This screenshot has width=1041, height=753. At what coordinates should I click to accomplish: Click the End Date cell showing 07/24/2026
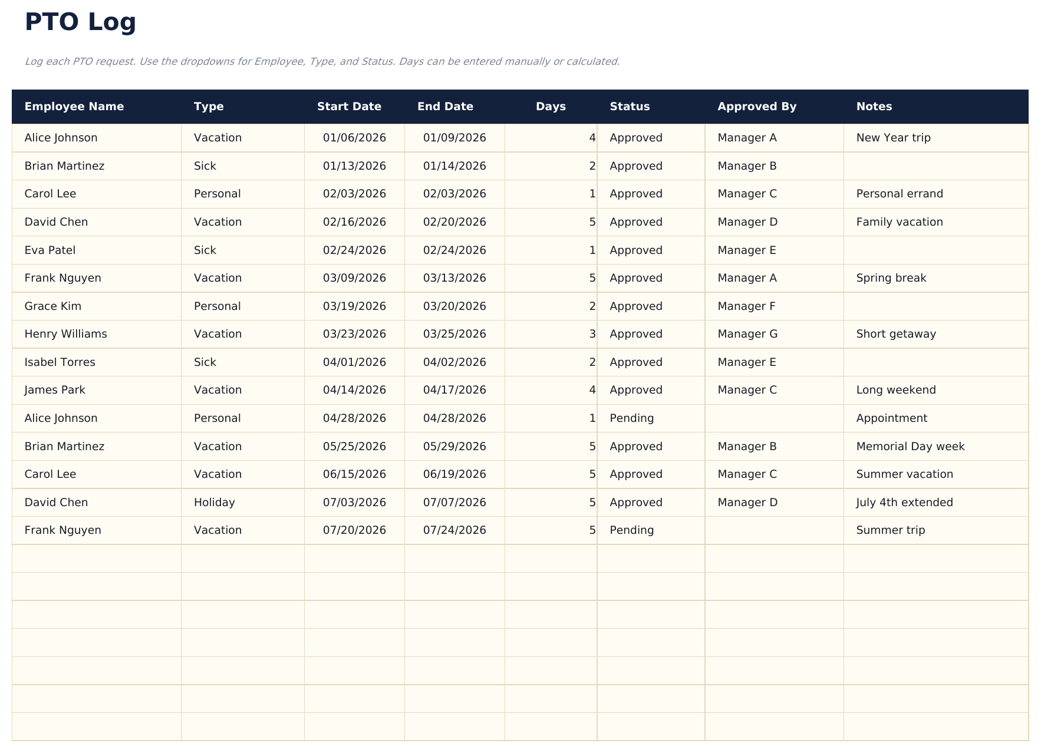454,530
